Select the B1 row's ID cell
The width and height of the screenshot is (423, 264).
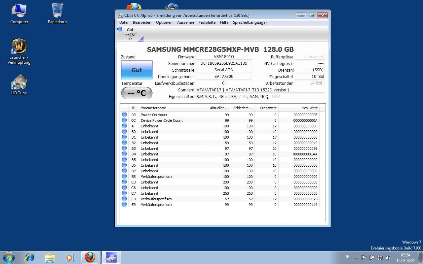(134, 137)
